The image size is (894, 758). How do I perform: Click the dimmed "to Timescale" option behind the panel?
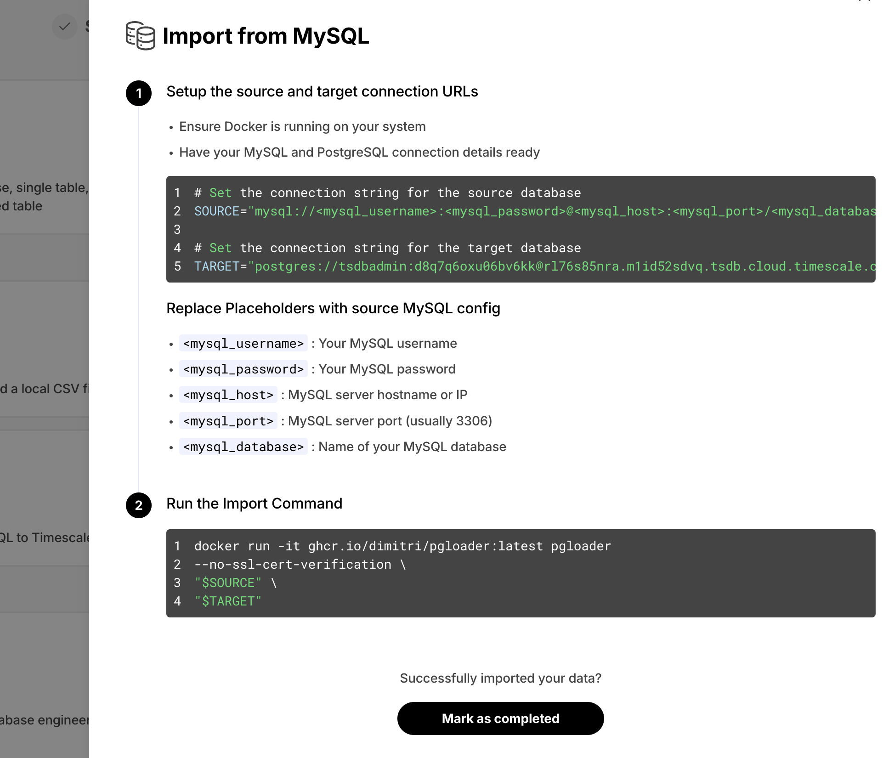(x=45, y=537)
